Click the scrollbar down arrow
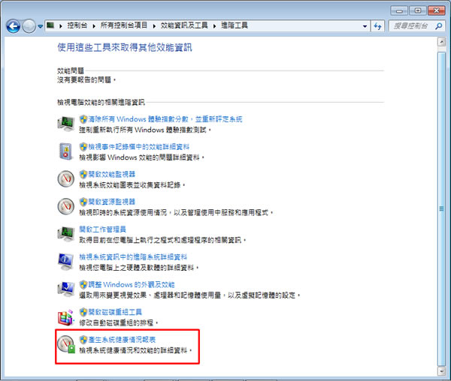The image size is (451, 381). [441, 371]
